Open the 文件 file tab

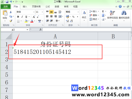tap(5, 7)
